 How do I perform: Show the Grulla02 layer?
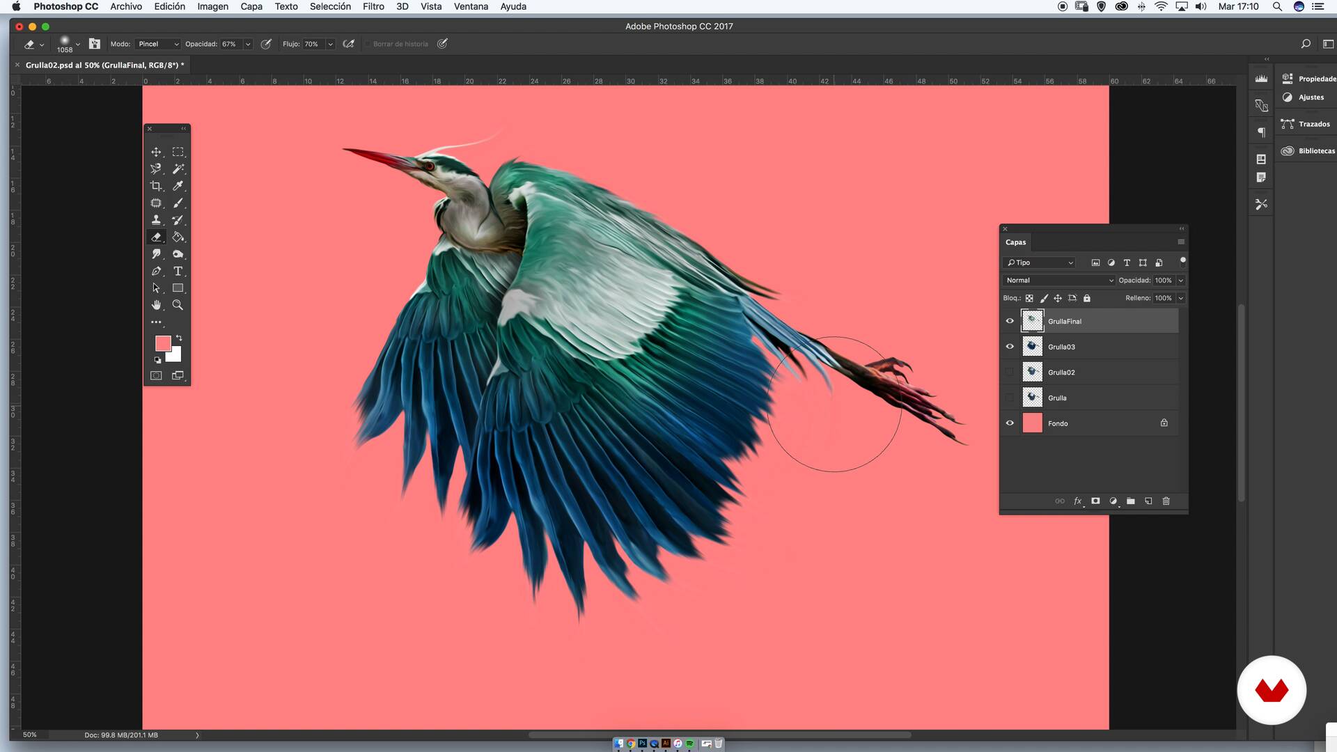(1010, 372)
